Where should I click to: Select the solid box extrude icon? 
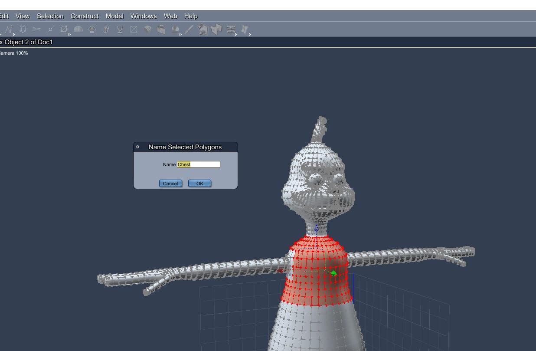(147, 29)
